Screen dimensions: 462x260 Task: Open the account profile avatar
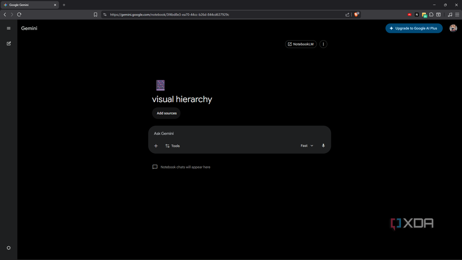pyautogui.click(x=453, y=28)
